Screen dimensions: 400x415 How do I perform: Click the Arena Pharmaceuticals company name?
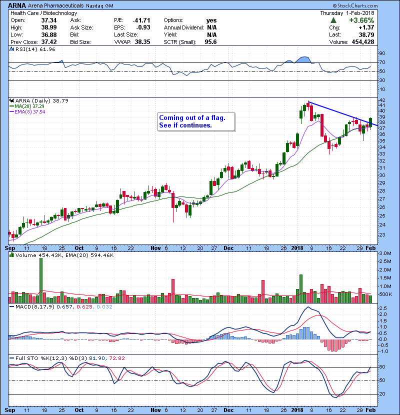point(55,5)
